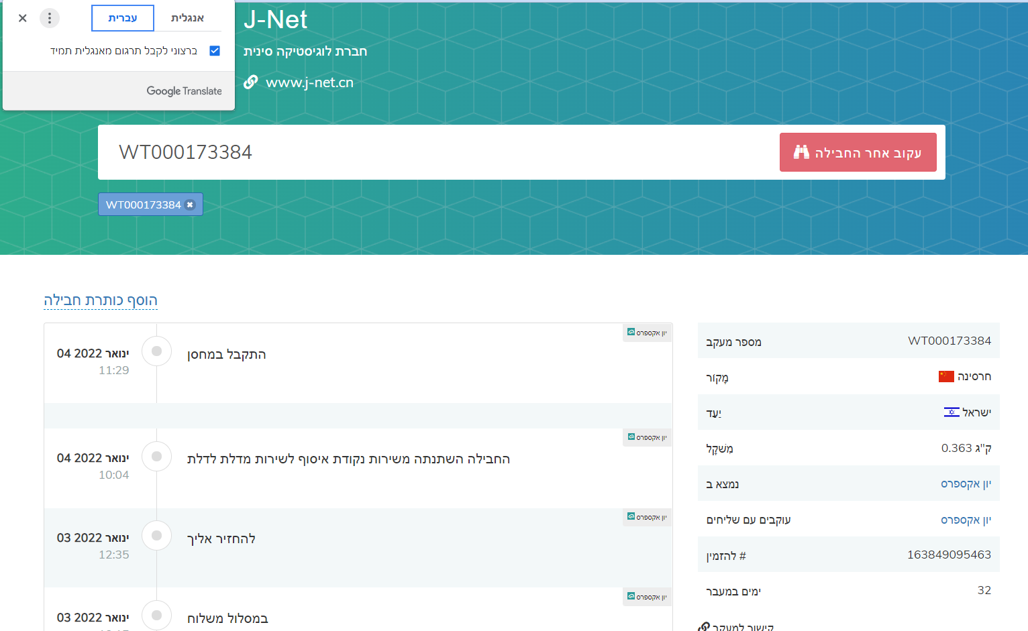1028x631 pixels.
Task: Click the subtitle חברת לוגיסטיקה סינית
Action: (305, 52)
